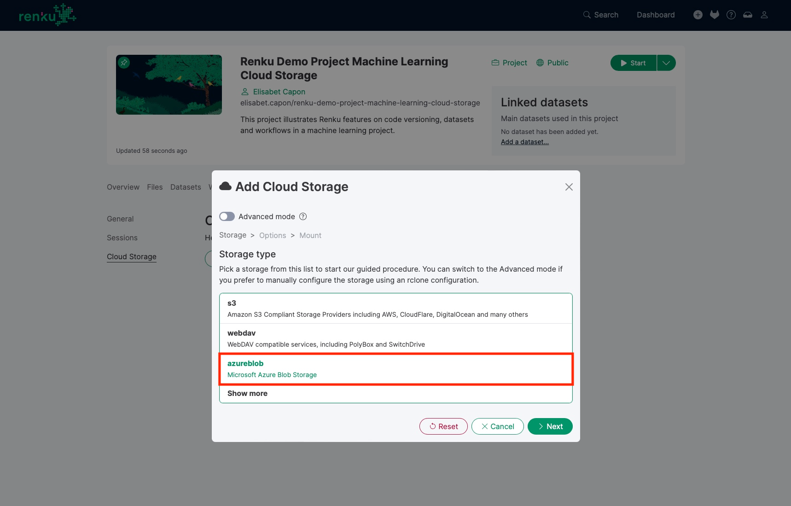The width and height of the screenshot is (791, 506).
Task: Select the s3 storage type
Action: pos(396,308)
